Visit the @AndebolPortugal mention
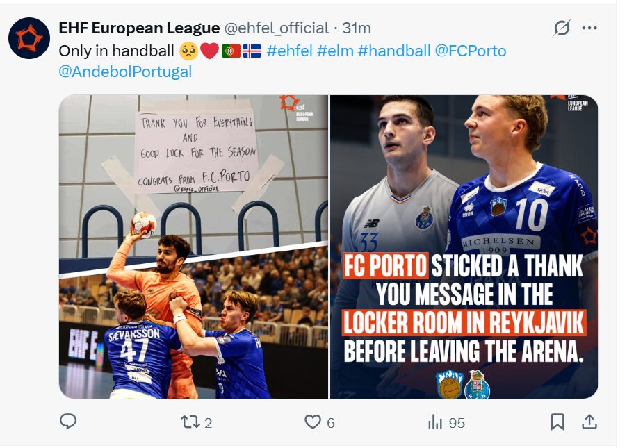Image resolution: width=627 pixels, height=448 pixels. click(x=125, y=72)
